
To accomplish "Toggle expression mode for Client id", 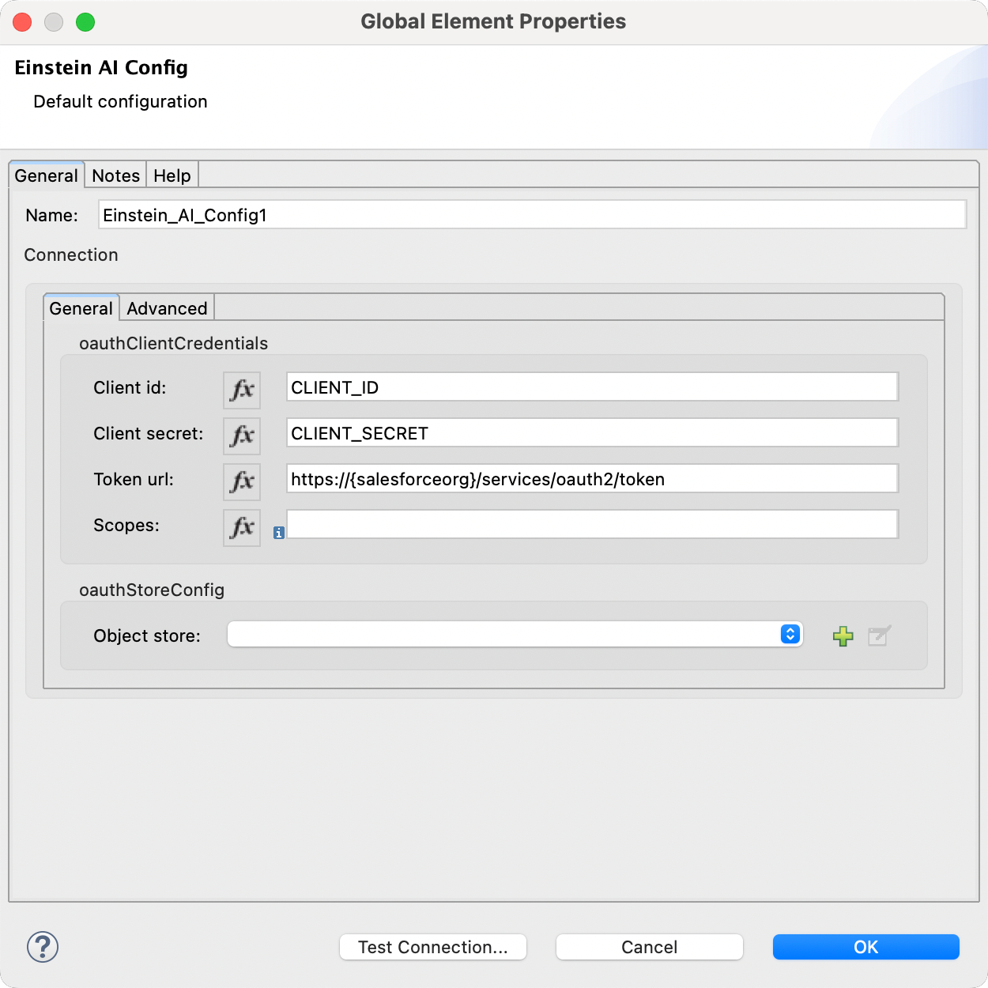I will [x=242, y=390].
